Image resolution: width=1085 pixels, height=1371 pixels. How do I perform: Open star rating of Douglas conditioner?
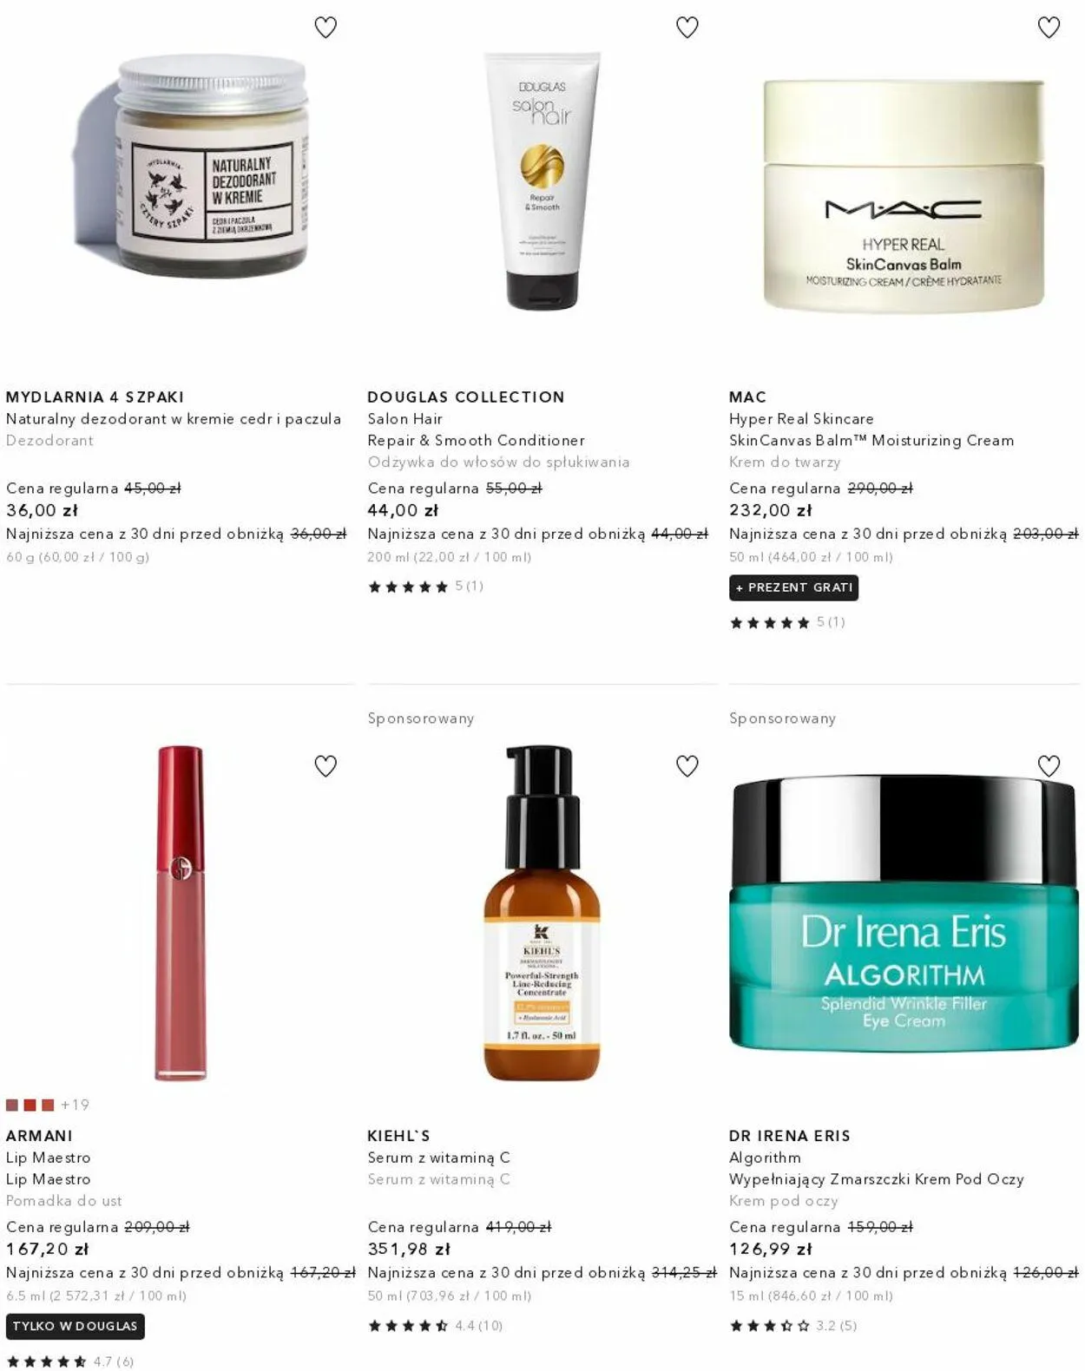425,587
